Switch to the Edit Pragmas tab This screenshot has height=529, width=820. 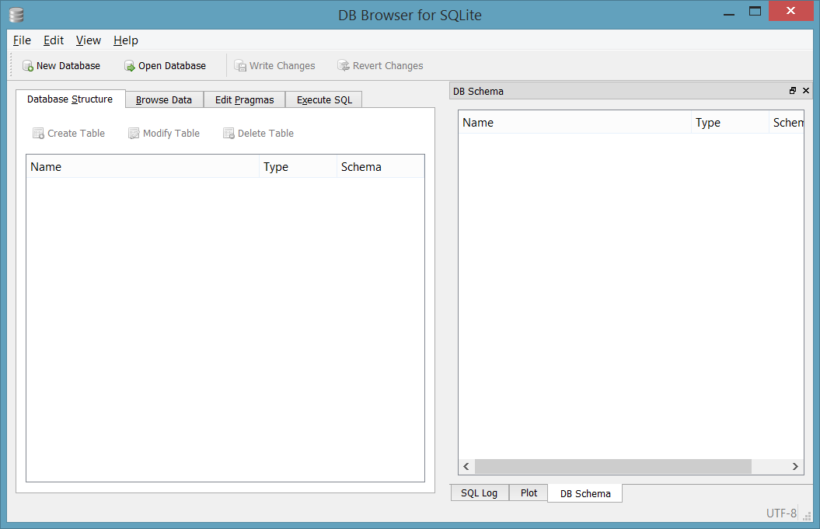(x=244, y=99)
